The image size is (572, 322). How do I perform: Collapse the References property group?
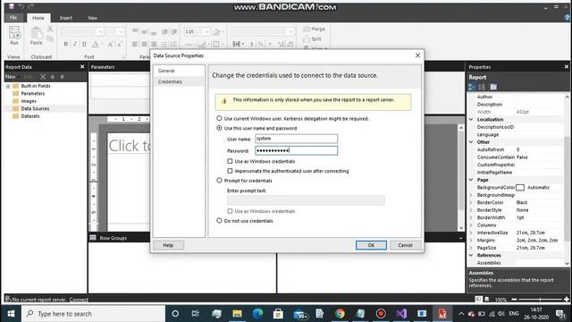(x=471, y=255)
